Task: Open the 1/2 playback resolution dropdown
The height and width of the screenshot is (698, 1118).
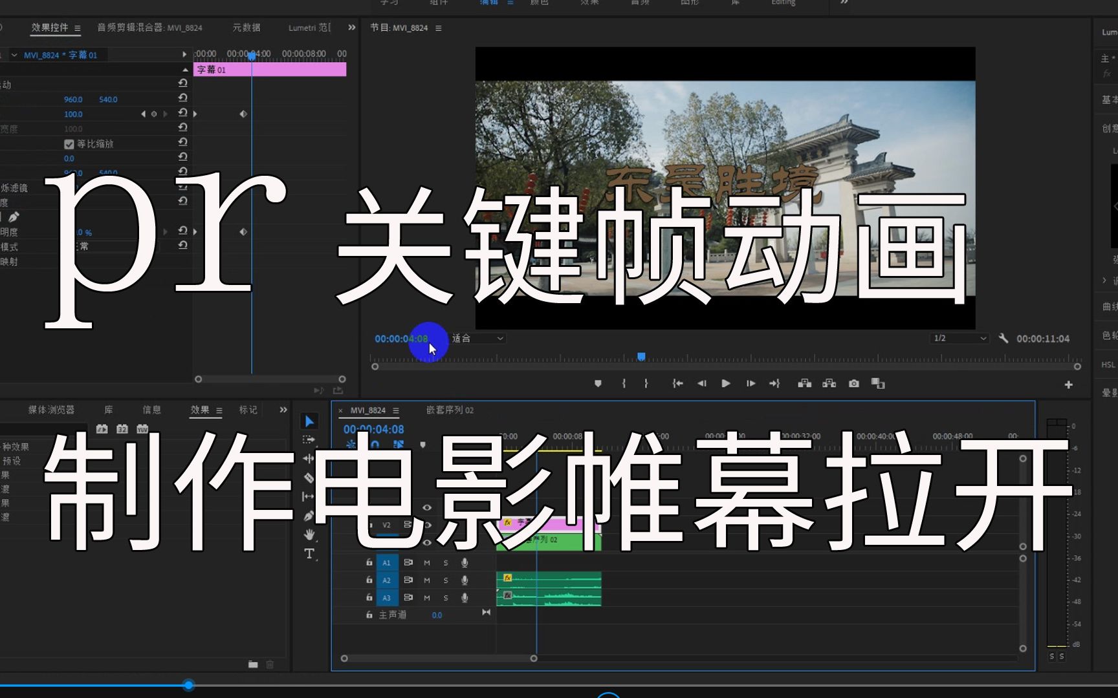Action: (x=959, y=338)
